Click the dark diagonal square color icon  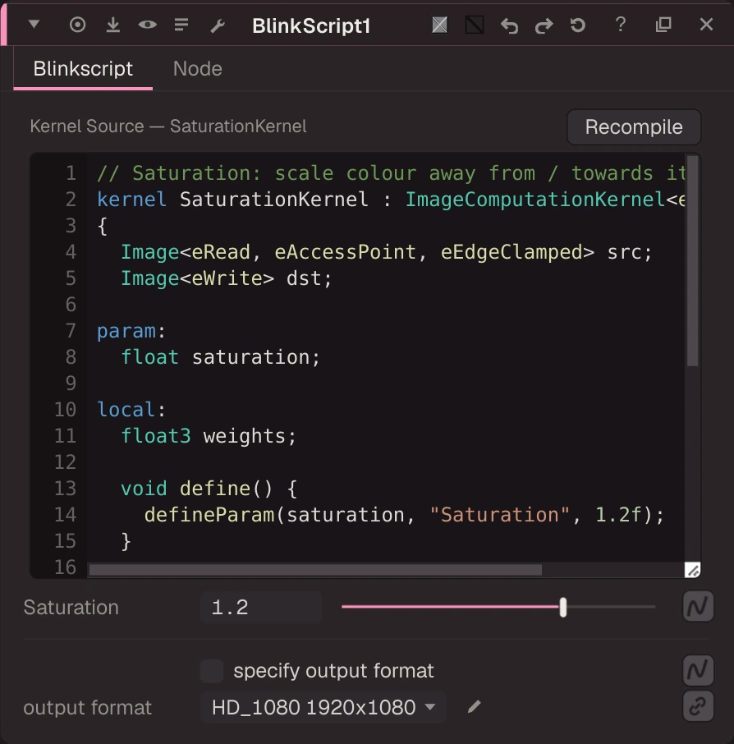click(475, 25)
